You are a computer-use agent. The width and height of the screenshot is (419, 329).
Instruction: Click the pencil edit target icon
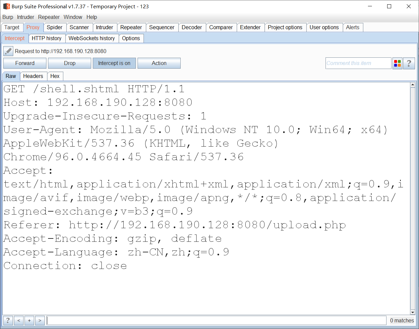(x=8, y=51)
